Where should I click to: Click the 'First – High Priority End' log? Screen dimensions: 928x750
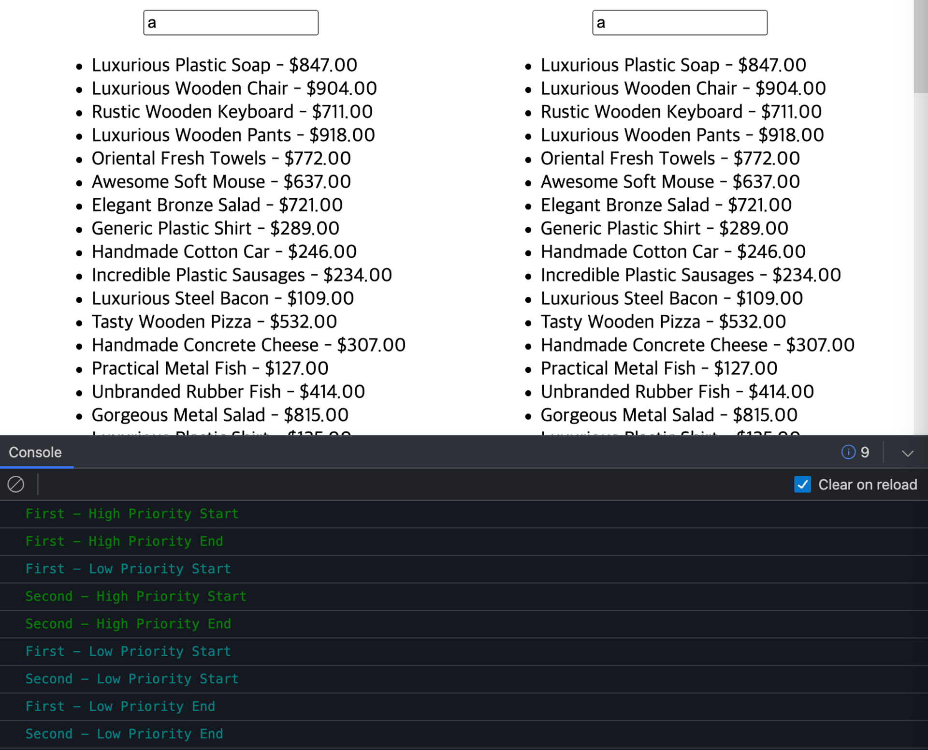(x=124, y=541)
